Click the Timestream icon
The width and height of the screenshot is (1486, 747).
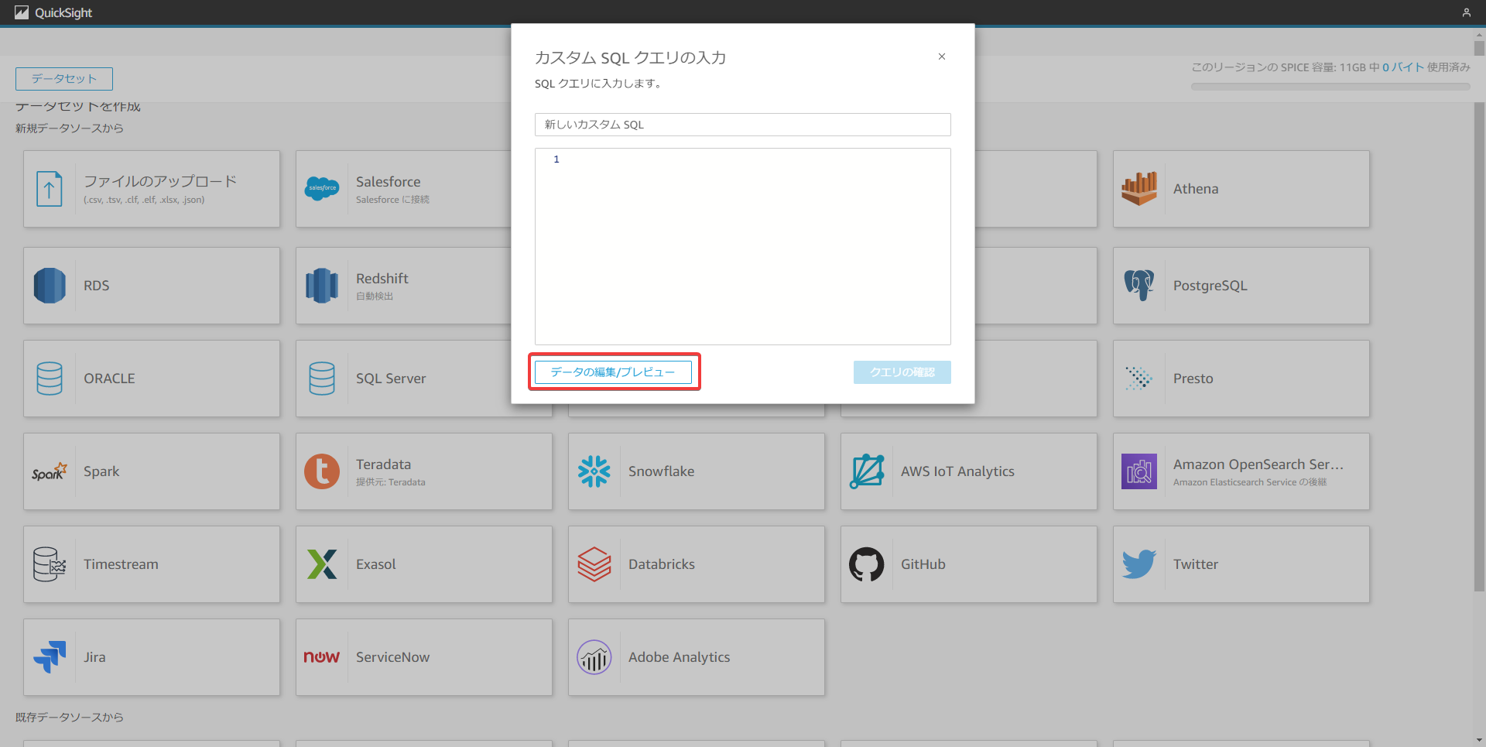50,564
